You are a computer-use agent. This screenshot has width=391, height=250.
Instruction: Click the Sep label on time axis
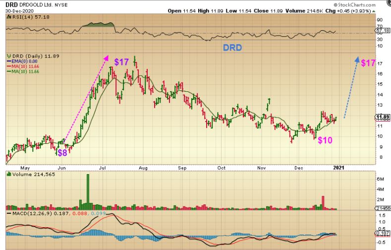click(182, 168)
